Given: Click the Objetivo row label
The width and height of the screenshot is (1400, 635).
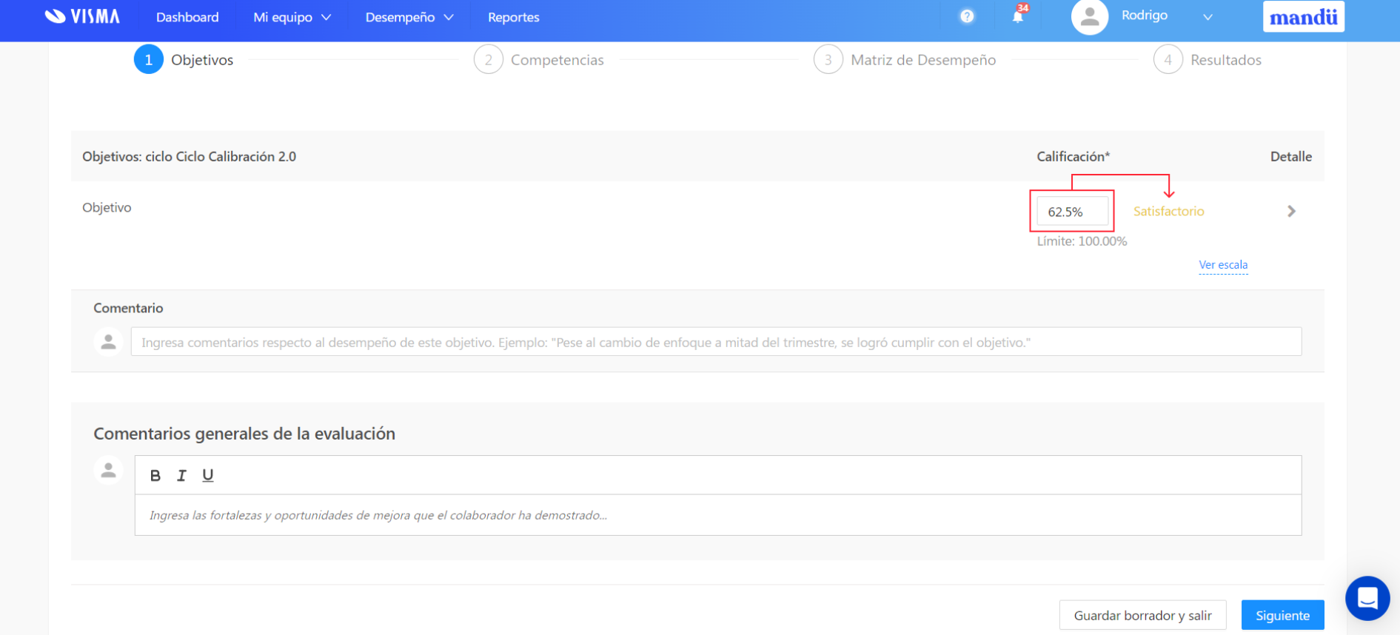Looking at the screenshot, I should 107,208.
